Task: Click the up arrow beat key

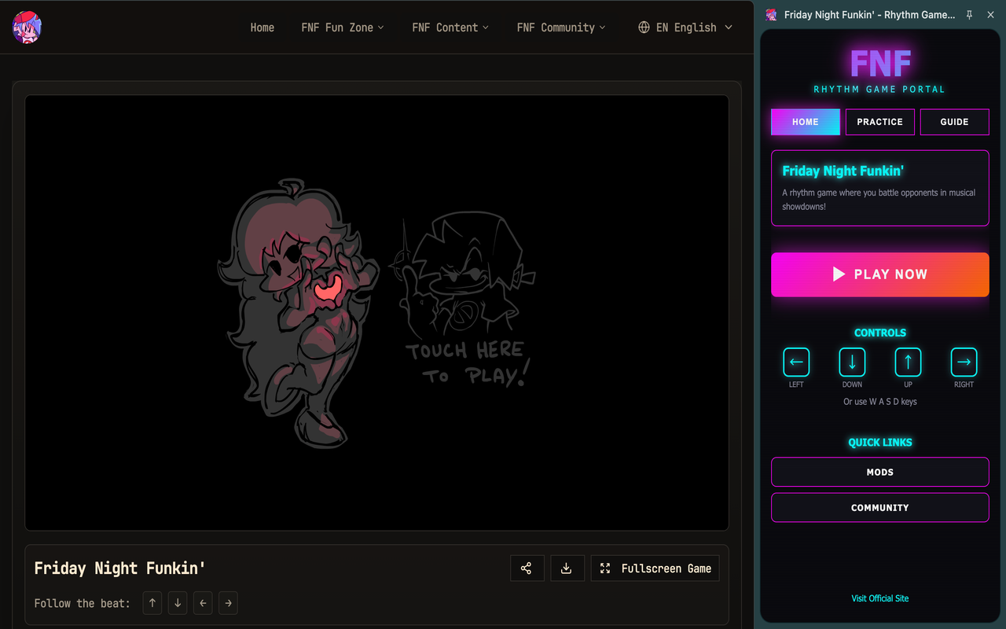Action: [152, 603]
